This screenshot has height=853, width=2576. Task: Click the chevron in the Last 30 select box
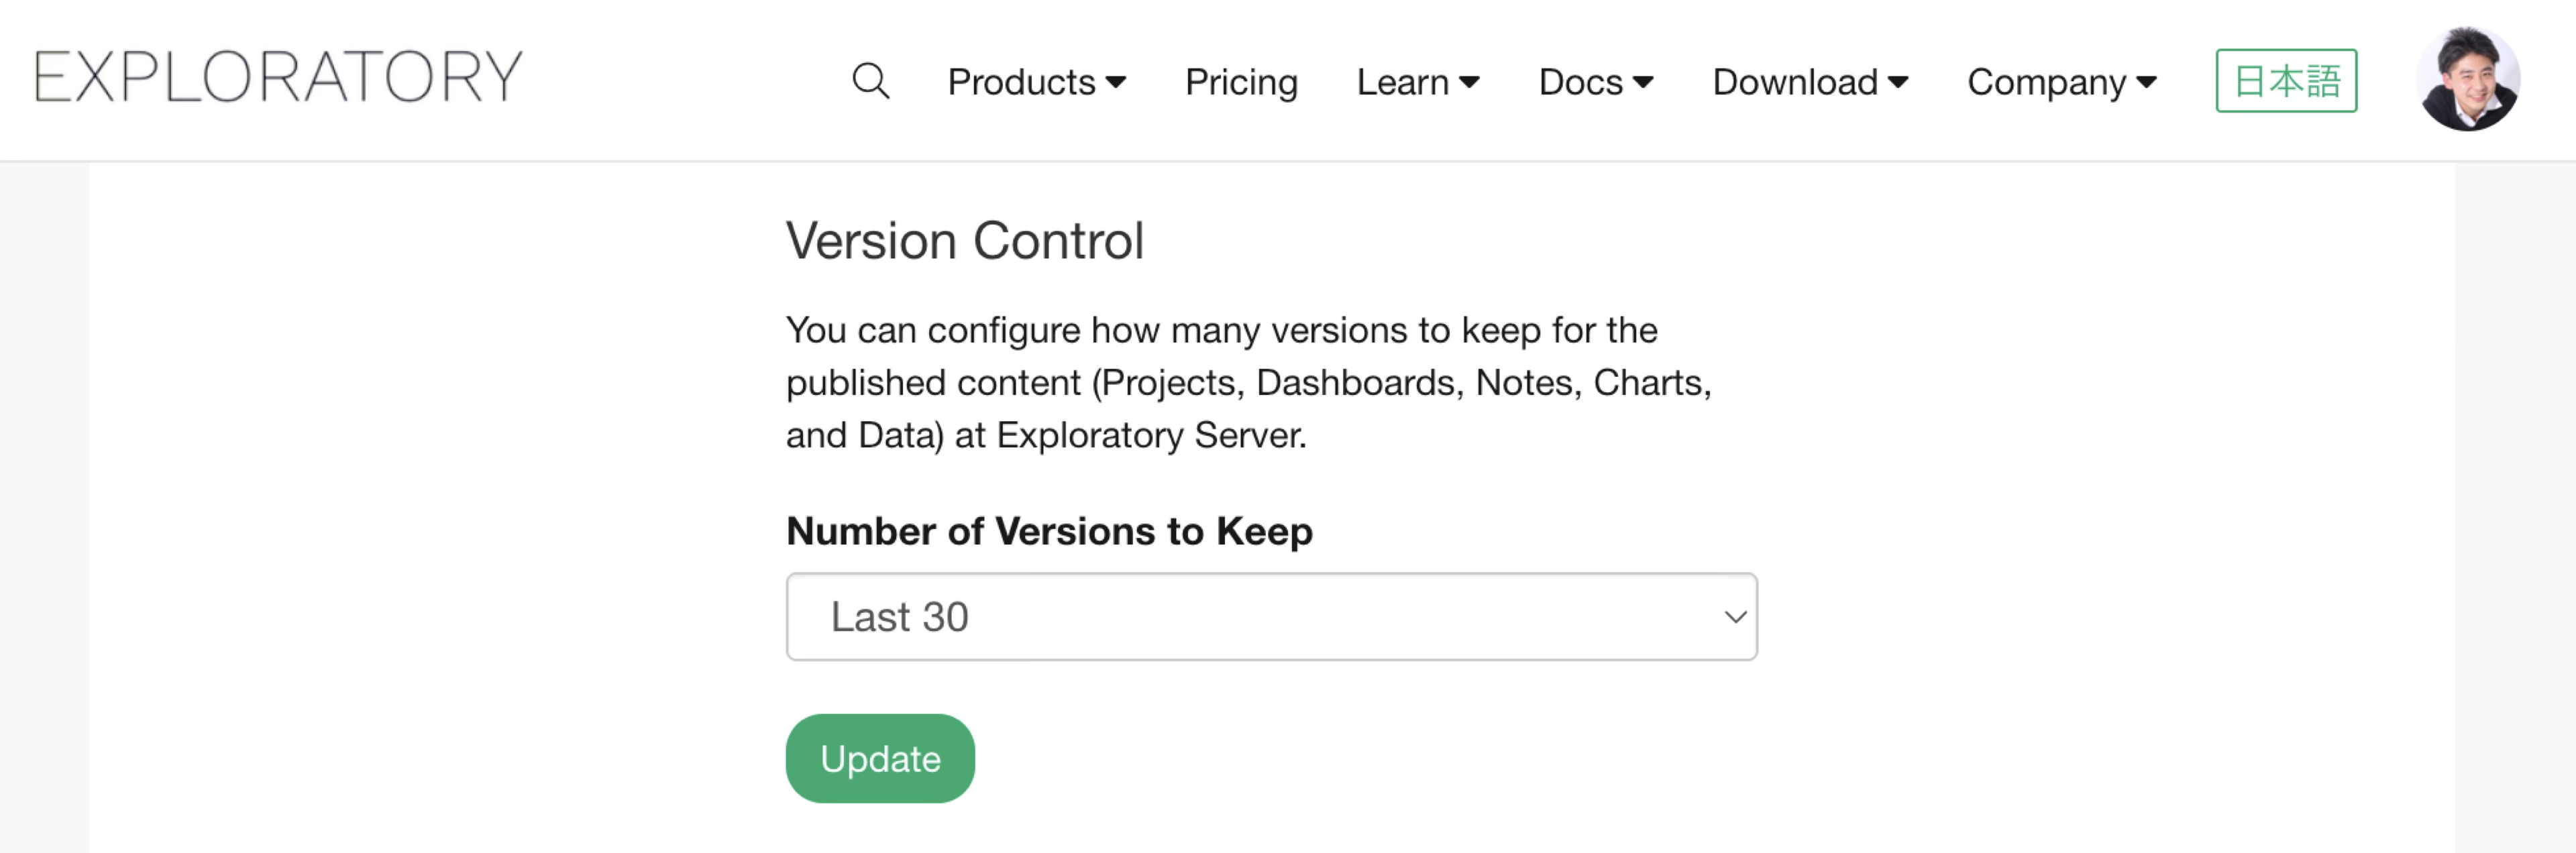tap(1735, 617)
